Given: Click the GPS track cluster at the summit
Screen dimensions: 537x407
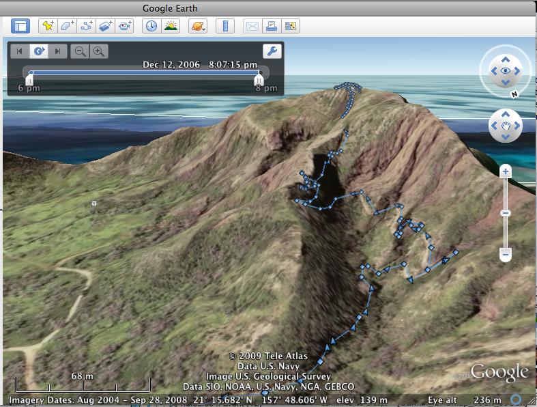Looking at the screenshot, I should pyautogui.click(x=348, y=87).
